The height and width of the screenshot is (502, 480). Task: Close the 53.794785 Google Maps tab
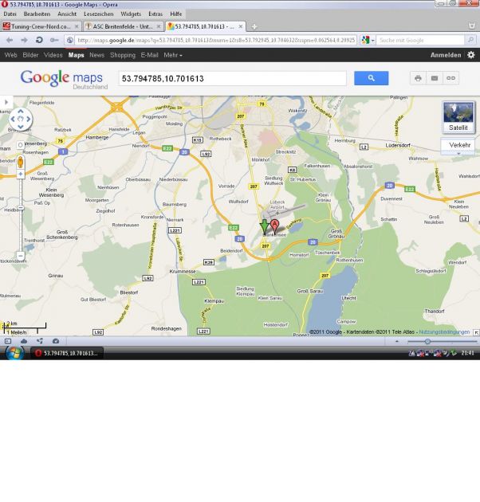[x=240, y=26]
